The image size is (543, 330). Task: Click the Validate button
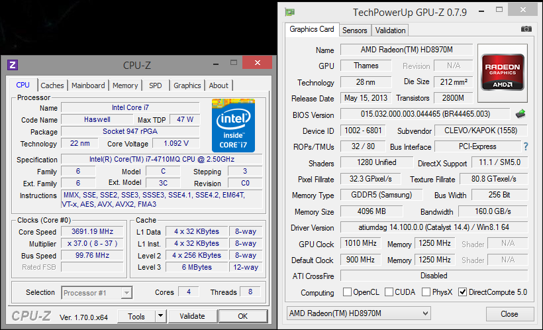[x=192, y=316]
